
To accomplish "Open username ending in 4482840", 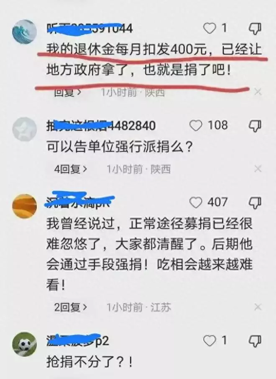I will pos(101,126).
